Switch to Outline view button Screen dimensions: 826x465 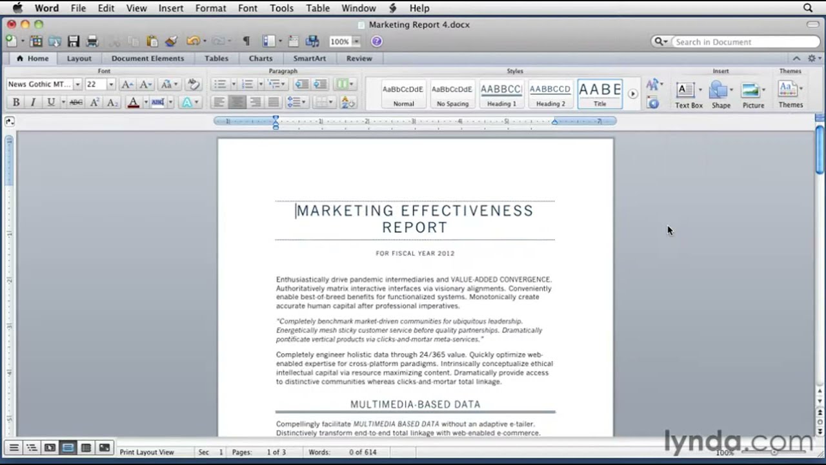coord(31,448)
